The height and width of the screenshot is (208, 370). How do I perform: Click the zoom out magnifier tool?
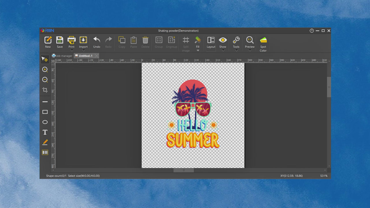tap(45, 80)
